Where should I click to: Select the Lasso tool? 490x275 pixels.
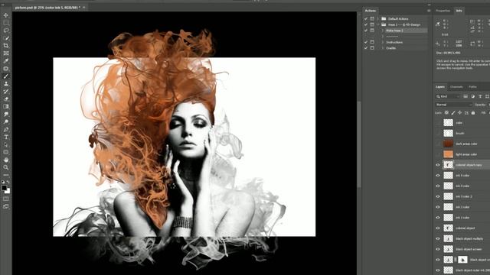pos(6,31)
